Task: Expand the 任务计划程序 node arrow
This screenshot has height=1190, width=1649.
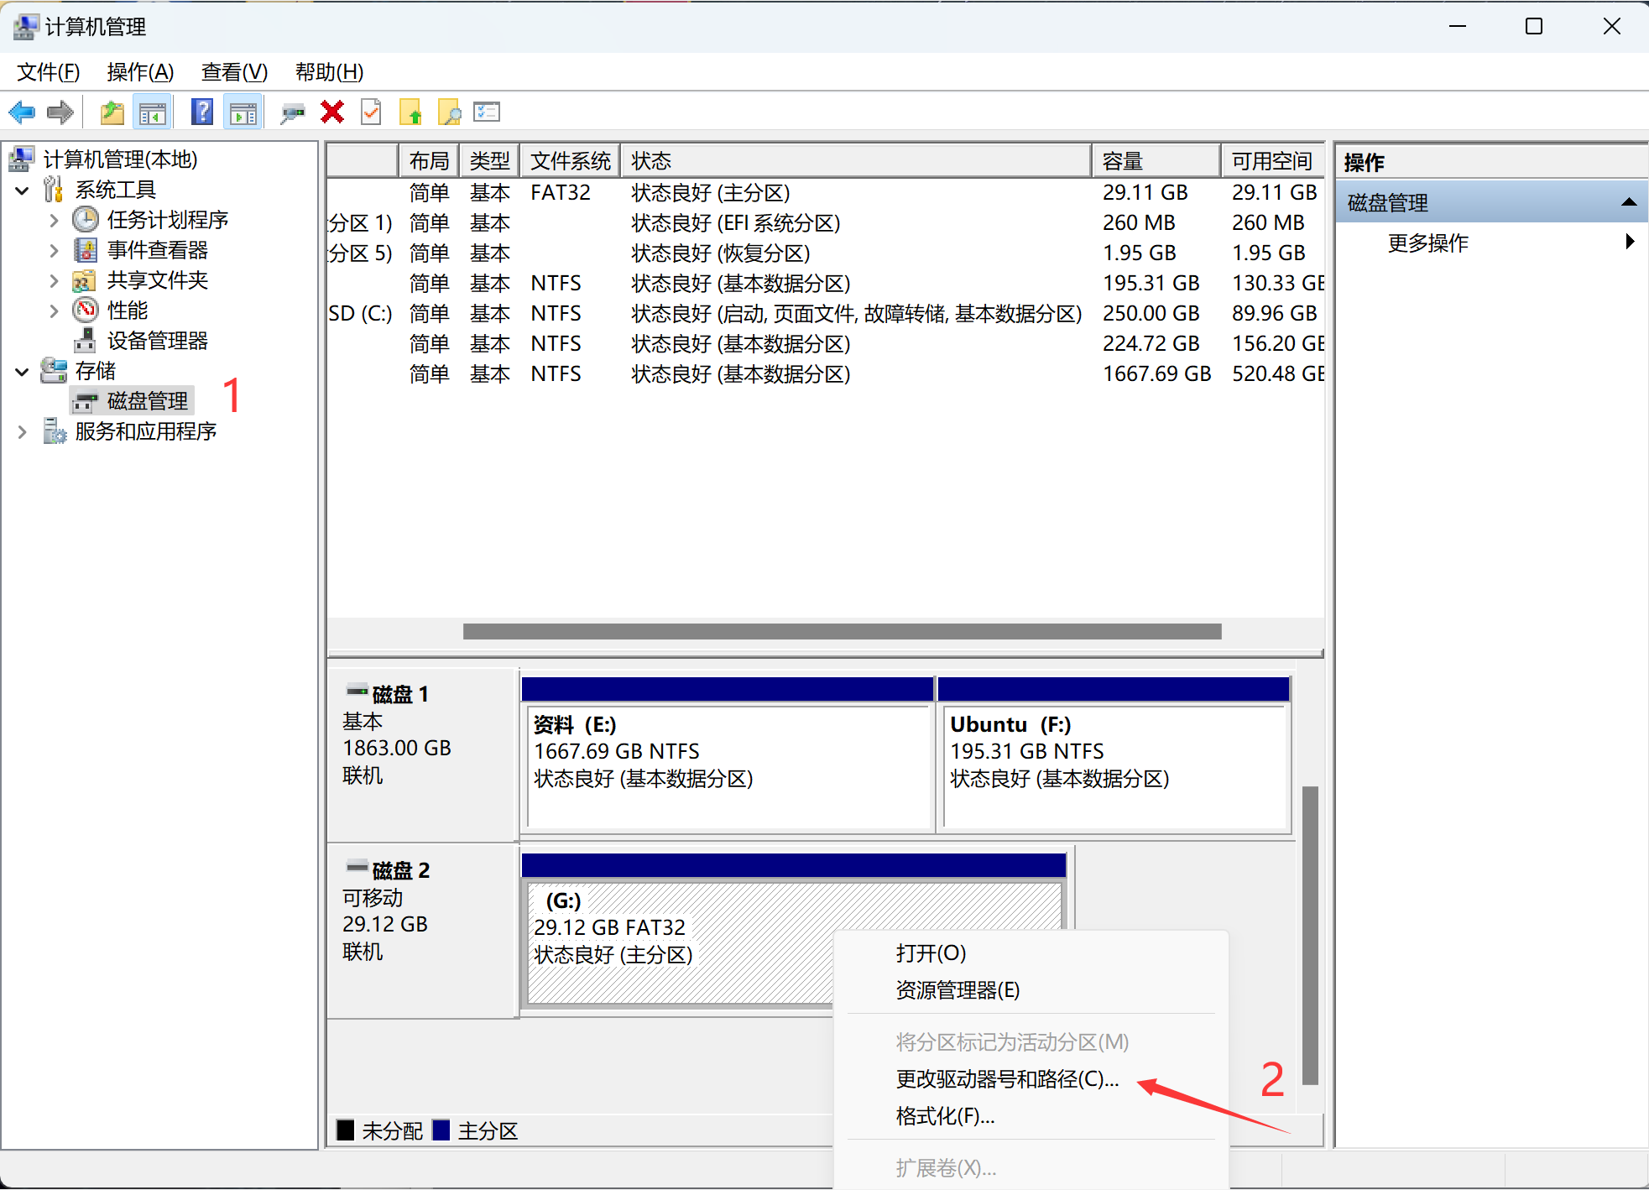Action: click(x=54, y=220)
